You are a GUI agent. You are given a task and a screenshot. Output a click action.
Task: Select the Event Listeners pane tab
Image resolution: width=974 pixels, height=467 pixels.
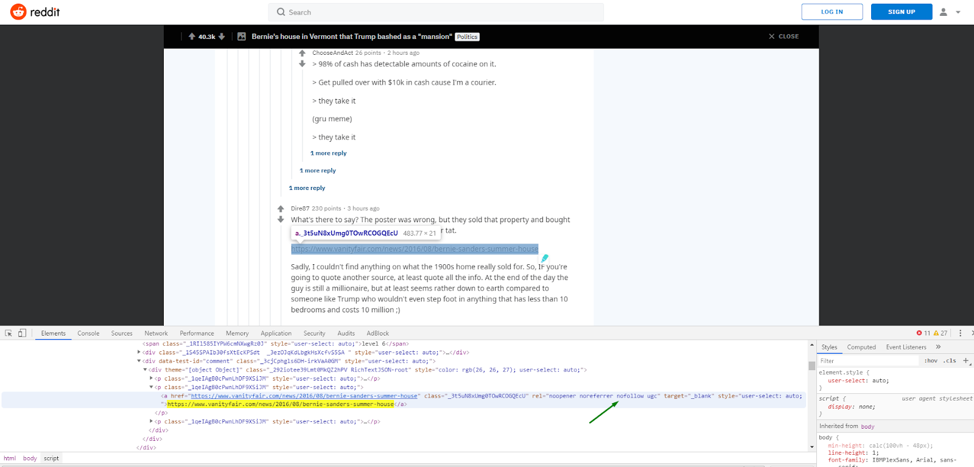coord(906,347)
